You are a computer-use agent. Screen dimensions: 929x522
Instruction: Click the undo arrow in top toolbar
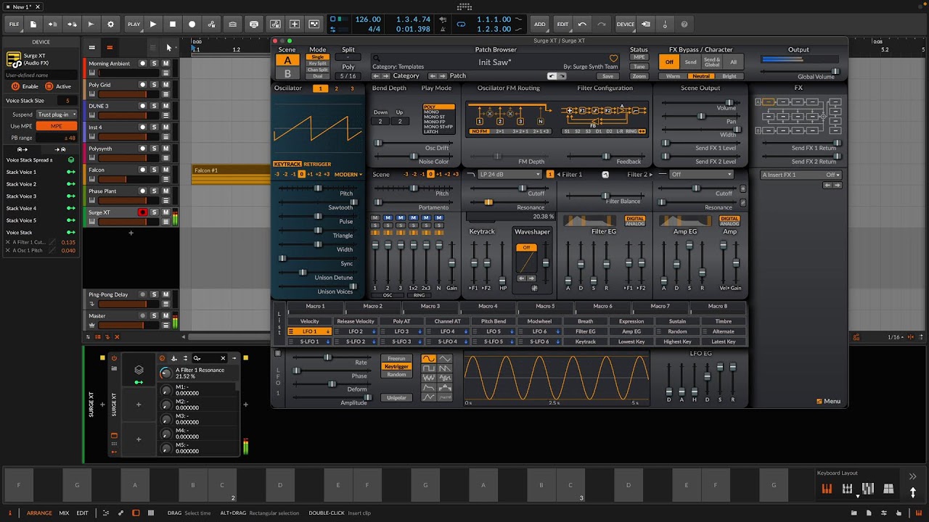[582, 24]
